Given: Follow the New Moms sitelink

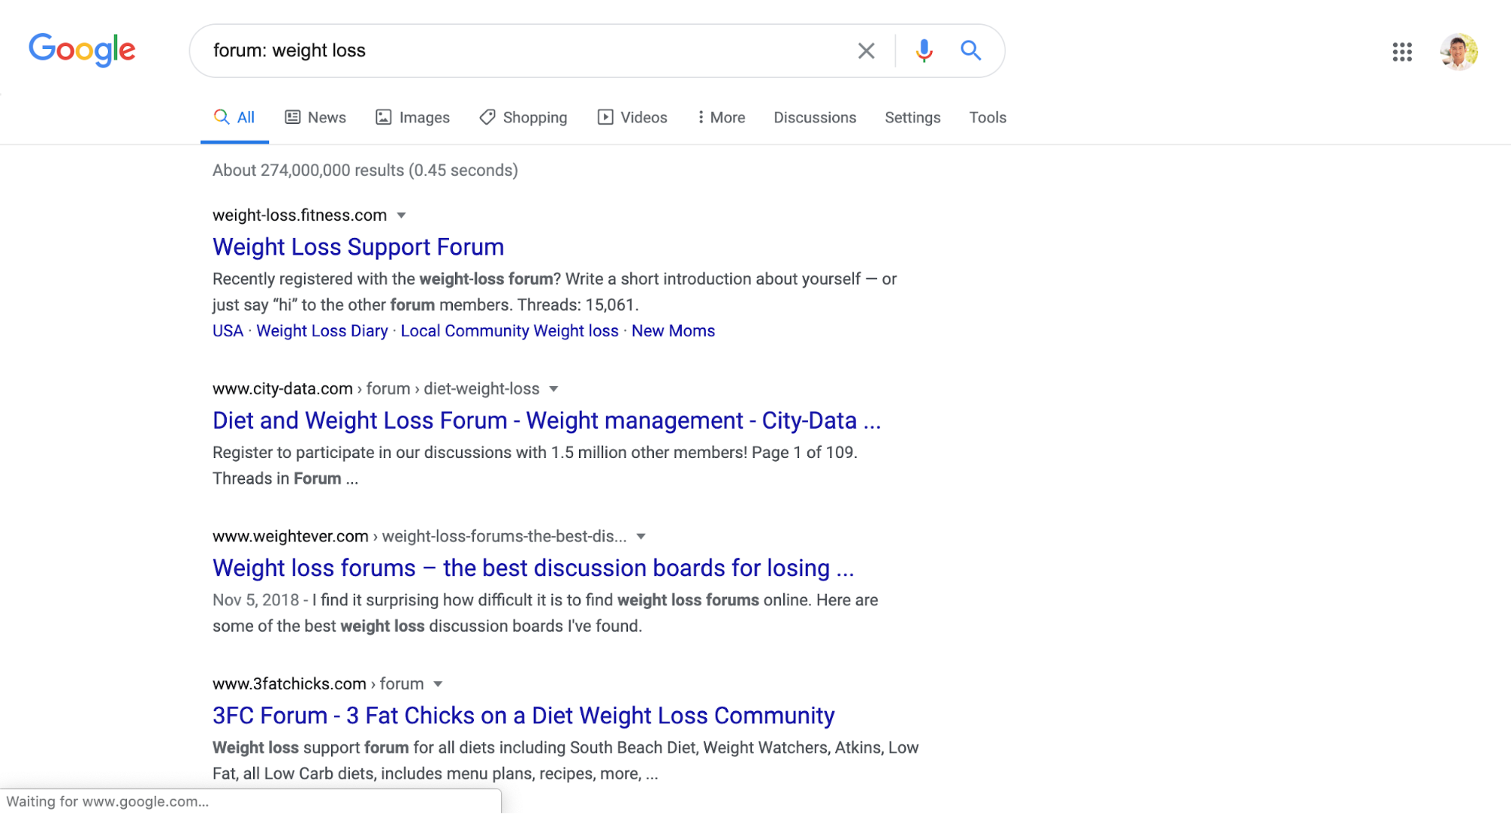Looking at the screenshot, I should [x=673, y=331].
